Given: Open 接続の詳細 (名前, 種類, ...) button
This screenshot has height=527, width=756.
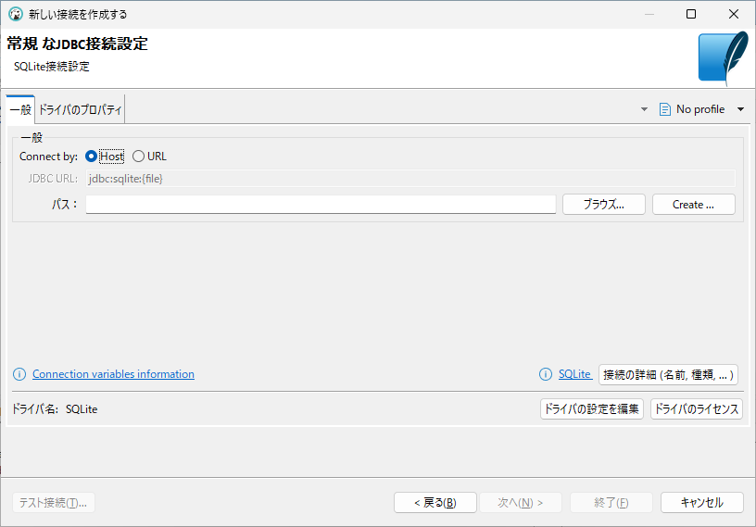Looking at the screenshot, I should [668, 374].
